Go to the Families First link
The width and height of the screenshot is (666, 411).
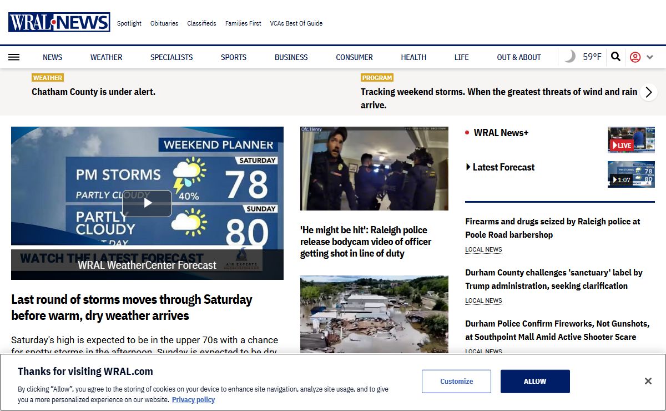pyautogui.click(x=243, y=23)
